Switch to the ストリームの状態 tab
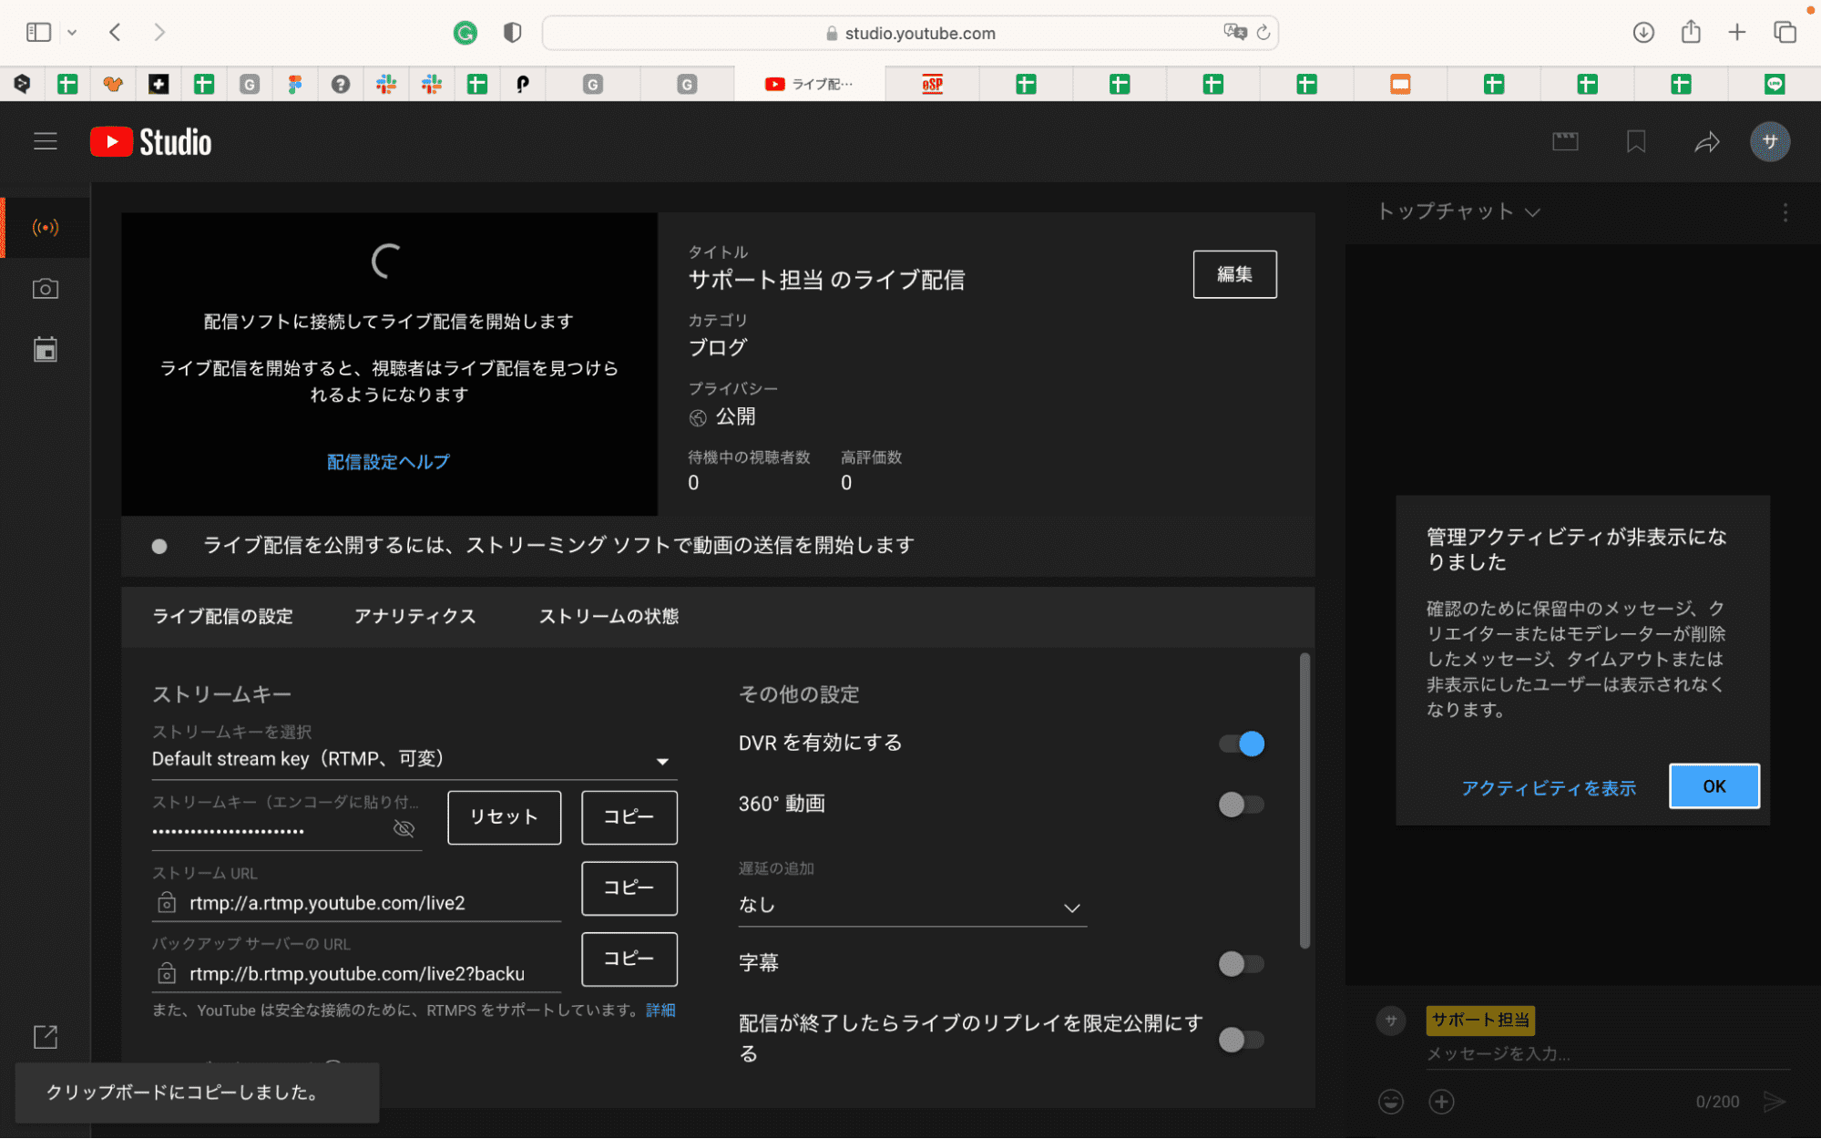This screenshot has width=1821, height=1139. (609, 616)
